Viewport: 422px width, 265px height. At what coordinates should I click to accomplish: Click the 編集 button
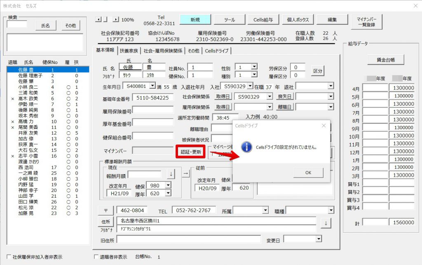point(332,20)
